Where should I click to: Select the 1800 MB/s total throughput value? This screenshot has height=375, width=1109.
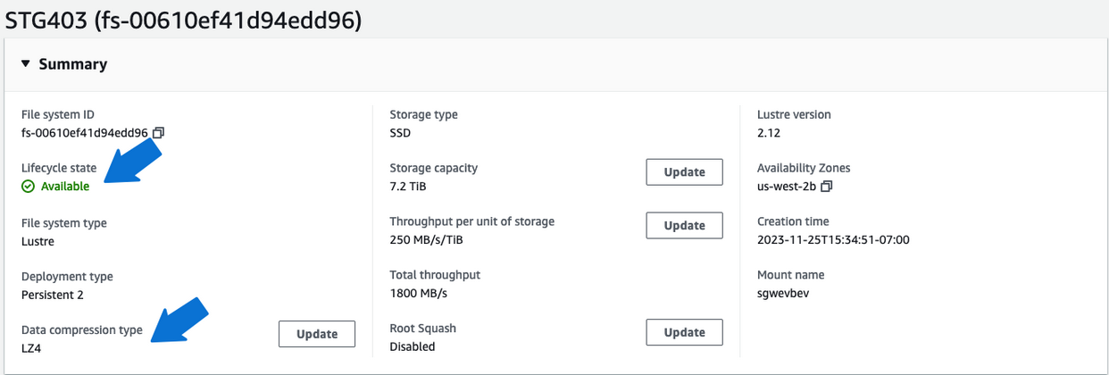click(x=418, y=293)
